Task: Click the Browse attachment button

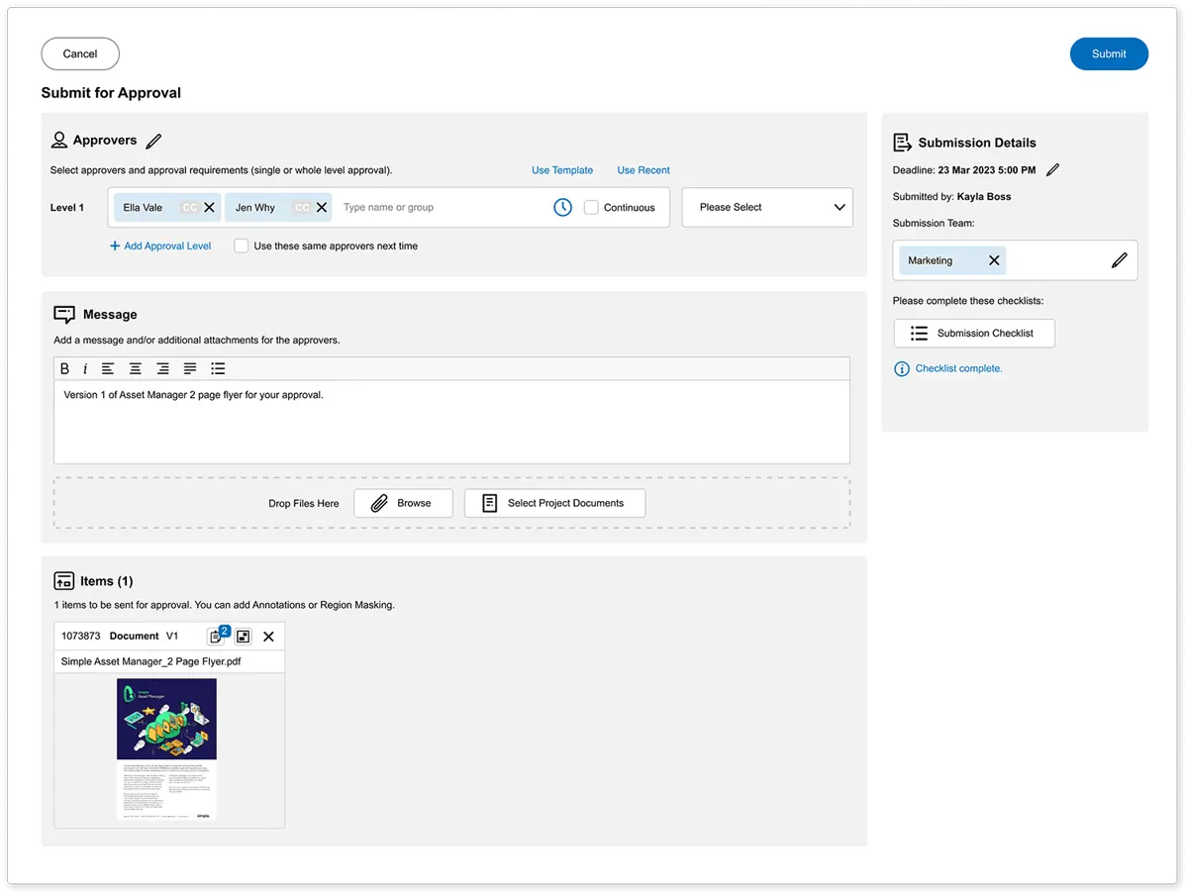Action: click(x=403, y=503)
